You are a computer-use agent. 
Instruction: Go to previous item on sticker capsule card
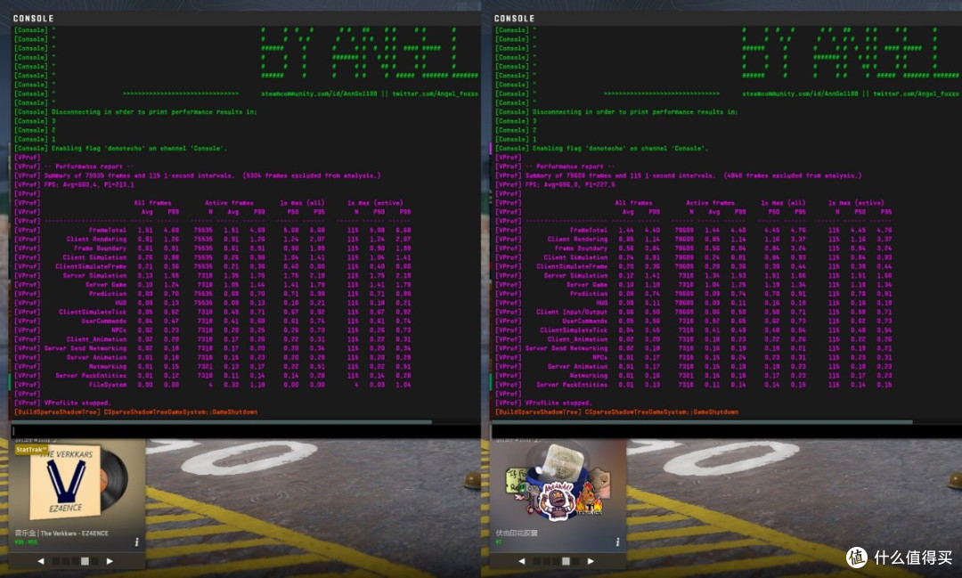(x=521, y=561)
